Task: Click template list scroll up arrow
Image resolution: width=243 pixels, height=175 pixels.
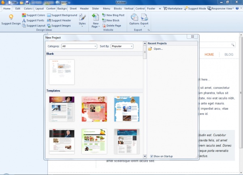Action: point(145,43)
